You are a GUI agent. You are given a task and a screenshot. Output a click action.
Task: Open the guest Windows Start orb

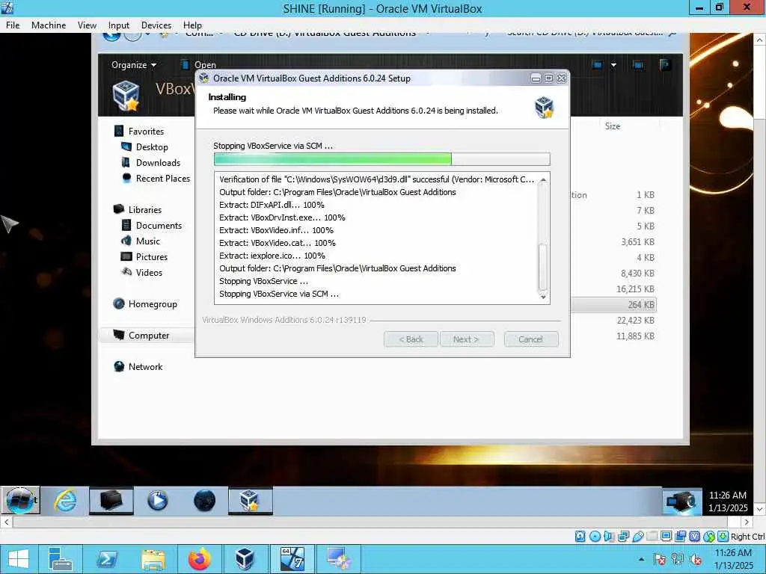[x=20, y=500]
